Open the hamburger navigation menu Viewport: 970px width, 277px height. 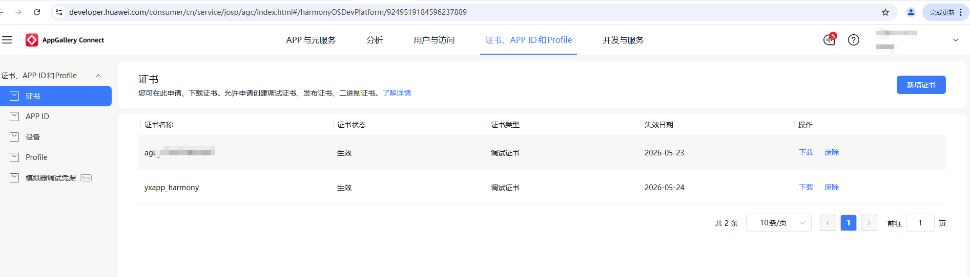pyautogui.click(x=7, y=40)
